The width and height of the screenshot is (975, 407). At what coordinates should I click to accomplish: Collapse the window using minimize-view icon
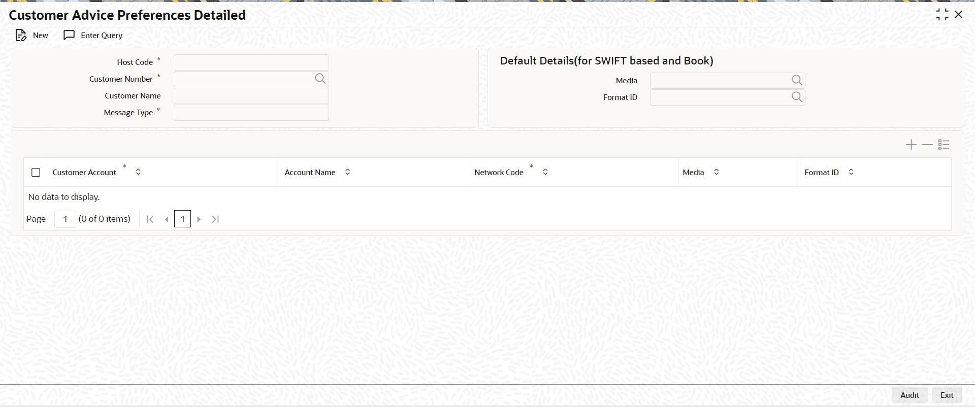click(x=942, y=15)
